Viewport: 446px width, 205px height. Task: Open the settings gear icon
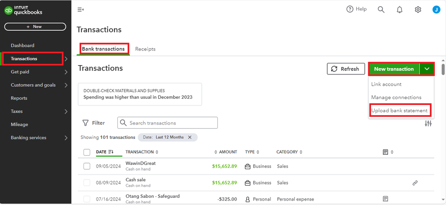[418, 10]
